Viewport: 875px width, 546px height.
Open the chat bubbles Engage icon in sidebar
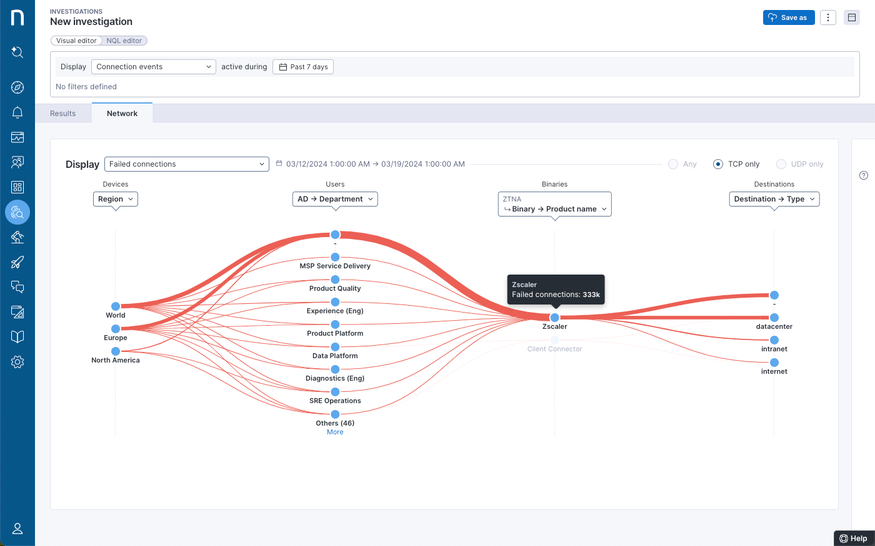pyautogui.click(x=17, y=287)
